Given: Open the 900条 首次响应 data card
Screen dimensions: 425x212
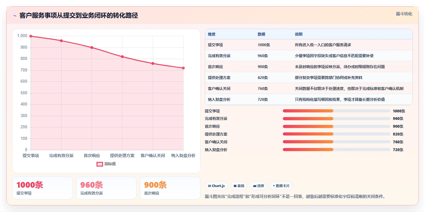Looking at the screenshot, I should coord(170,188).
